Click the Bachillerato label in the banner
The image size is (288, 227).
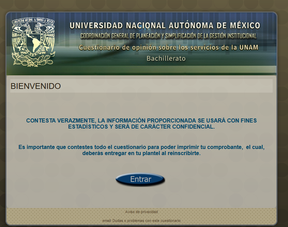166,59
